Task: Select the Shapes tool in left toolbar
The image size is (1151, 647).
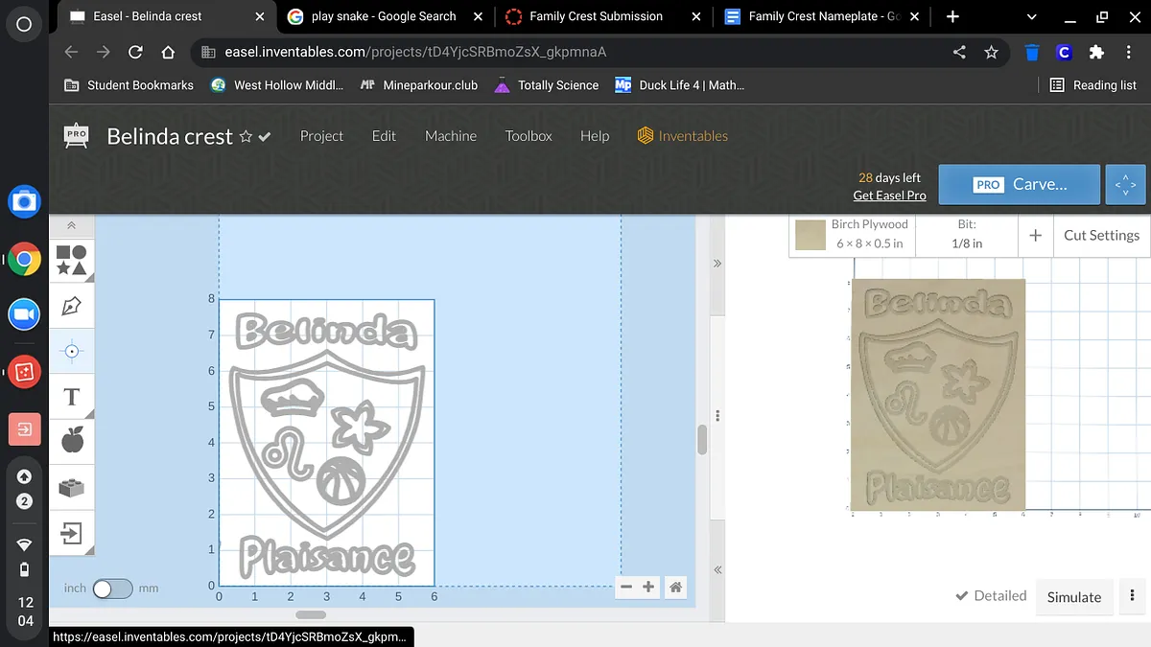Action: (x=72, y=260)
